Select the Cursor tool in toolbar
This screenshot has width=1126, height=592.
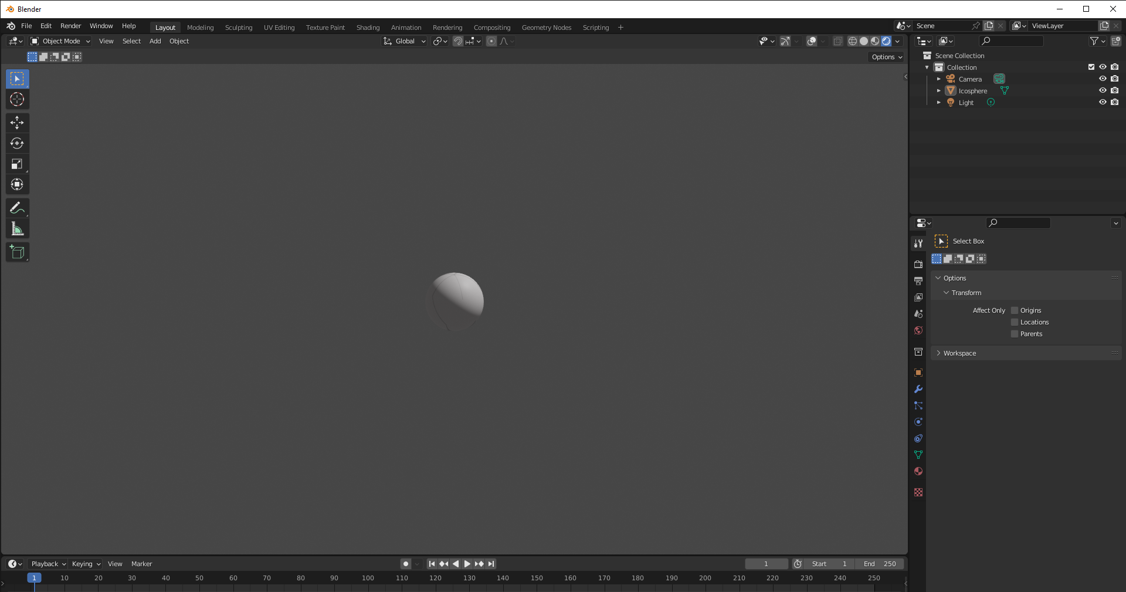tap(17, 100)
